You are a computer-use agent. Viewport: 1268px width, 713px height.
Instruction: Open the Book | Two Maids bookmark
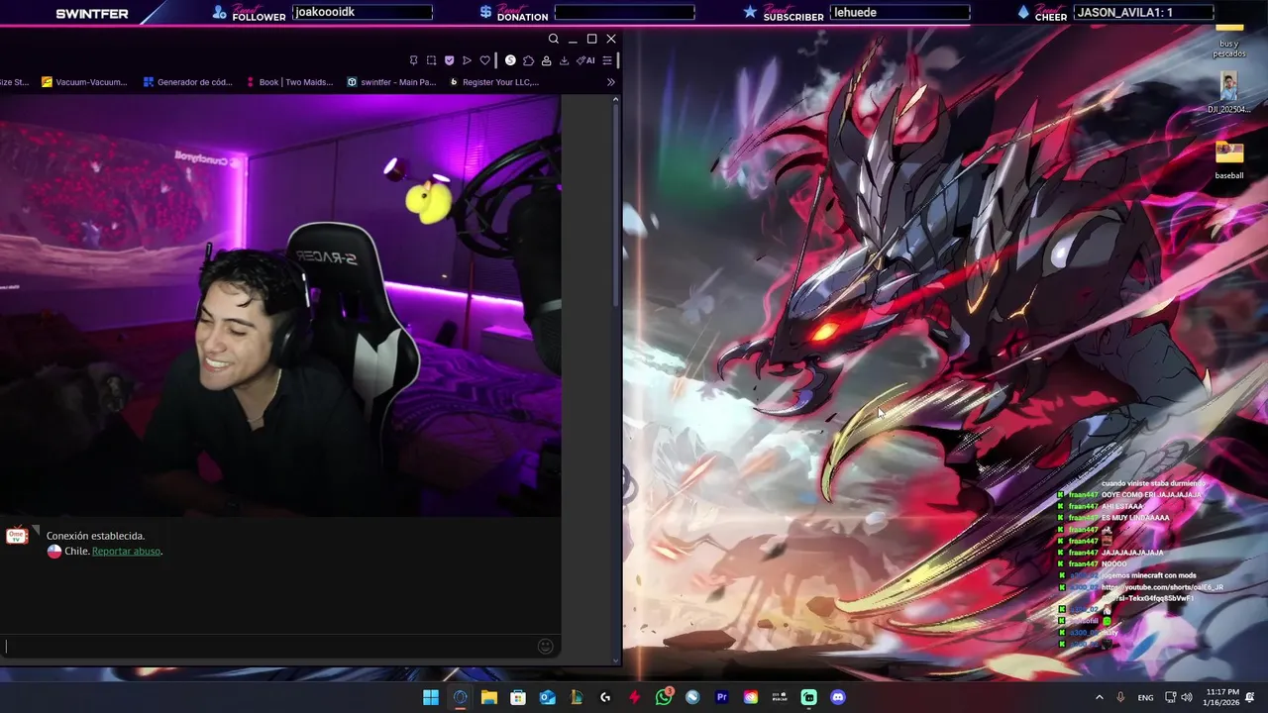(x=288, y=82)
